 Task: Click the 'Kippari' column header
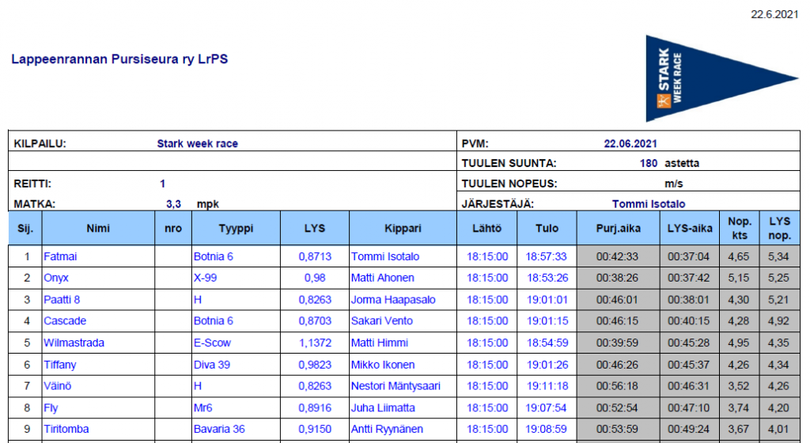click(x=403, y=228)
